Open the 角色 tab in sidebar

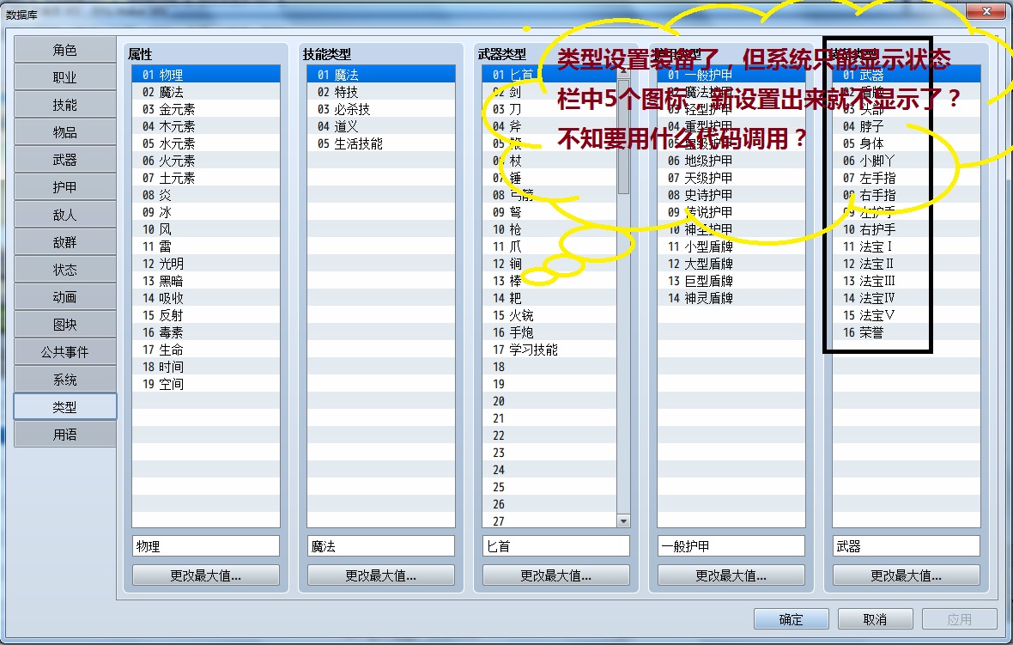click(64, 50)
